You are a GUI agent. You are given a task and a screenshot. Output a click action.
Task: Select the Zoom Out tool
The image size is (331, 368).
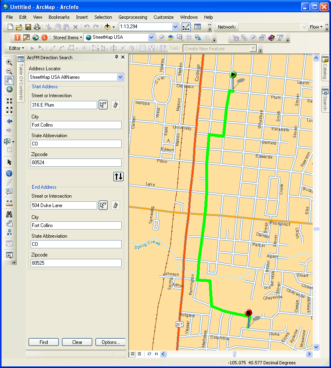tap(9, 71)
